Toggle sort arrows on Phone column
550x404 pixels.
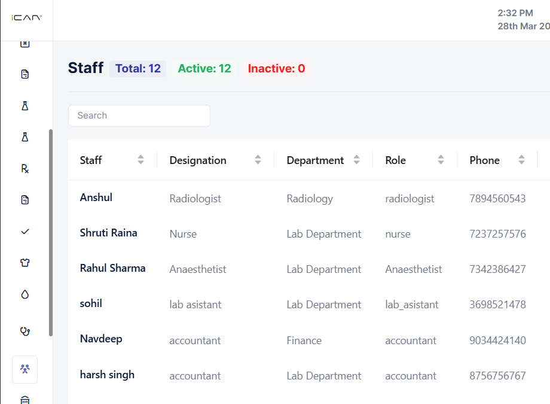tap(521, 160)
